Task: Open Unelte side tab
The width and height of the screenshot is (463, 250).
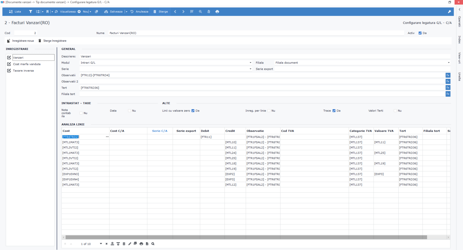Action: (459, 77)
